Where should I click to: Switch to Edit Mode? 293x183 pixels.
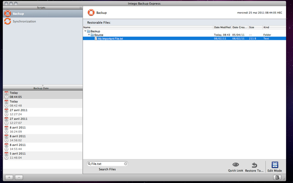pos(275,167)
